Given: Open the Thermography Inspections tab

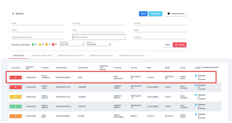Looking at the screenshot, I should point(132,56).
